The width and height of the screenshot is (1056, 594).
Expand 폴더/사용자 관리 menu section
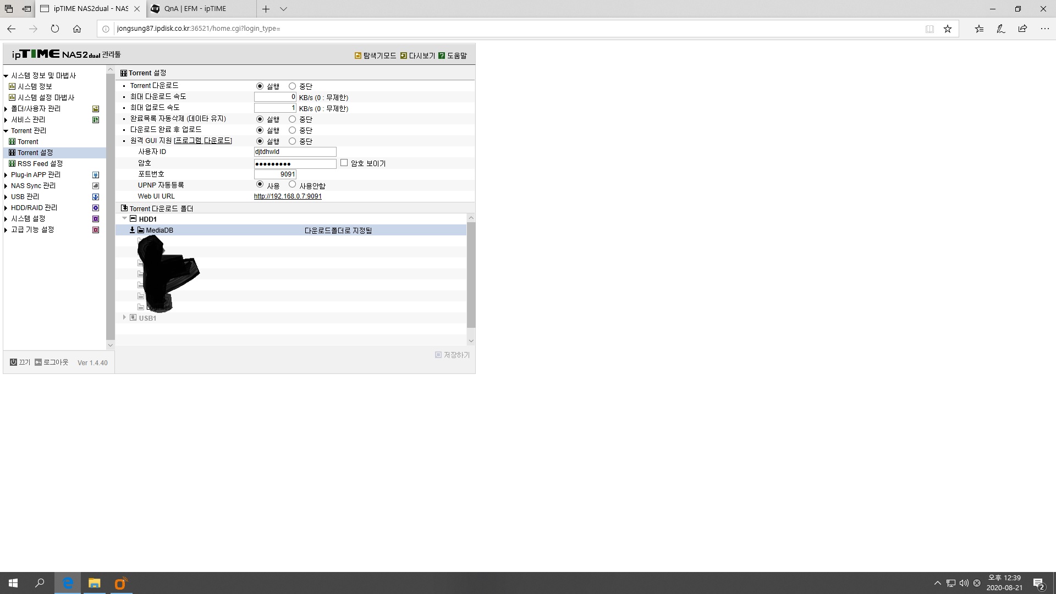point(5,109)
